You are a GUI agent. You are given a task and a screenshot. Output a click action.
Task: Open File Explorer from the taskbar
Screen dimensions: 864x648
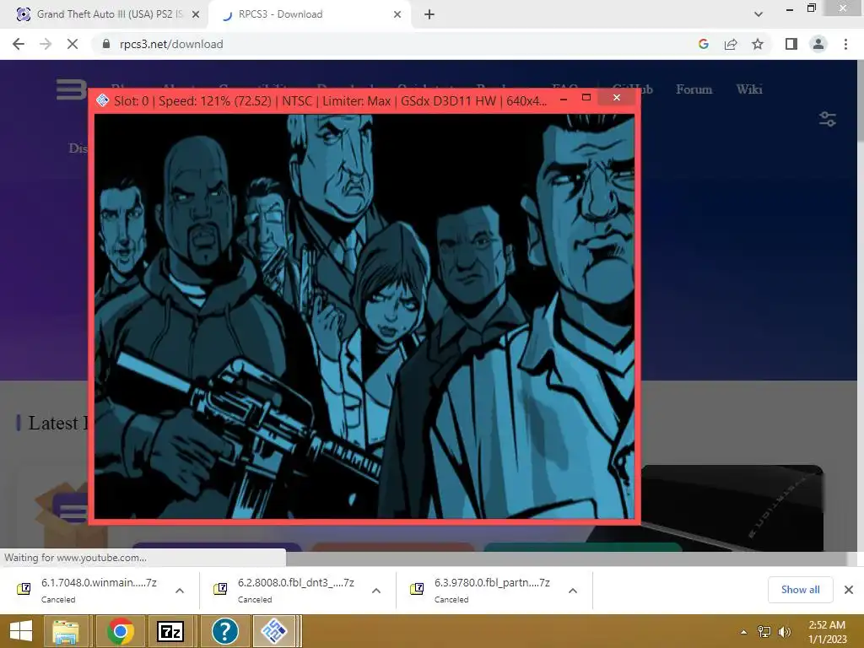point(66,631)
